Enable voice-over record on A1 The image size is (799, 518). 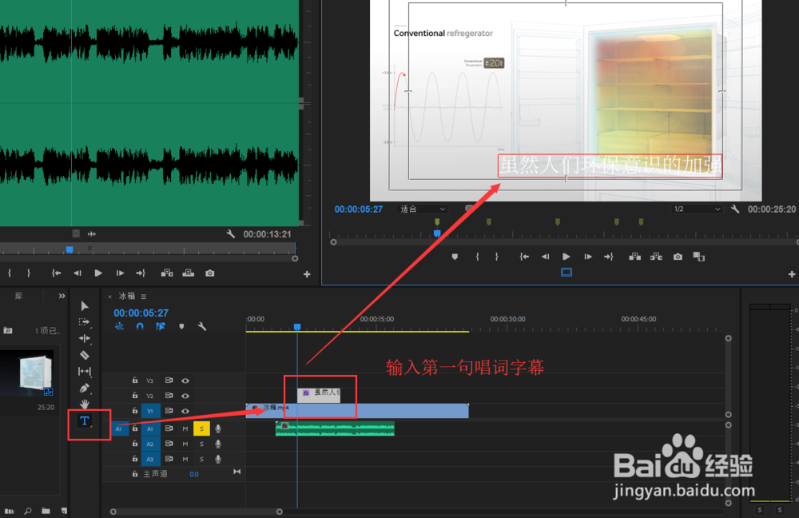[218, 428]
